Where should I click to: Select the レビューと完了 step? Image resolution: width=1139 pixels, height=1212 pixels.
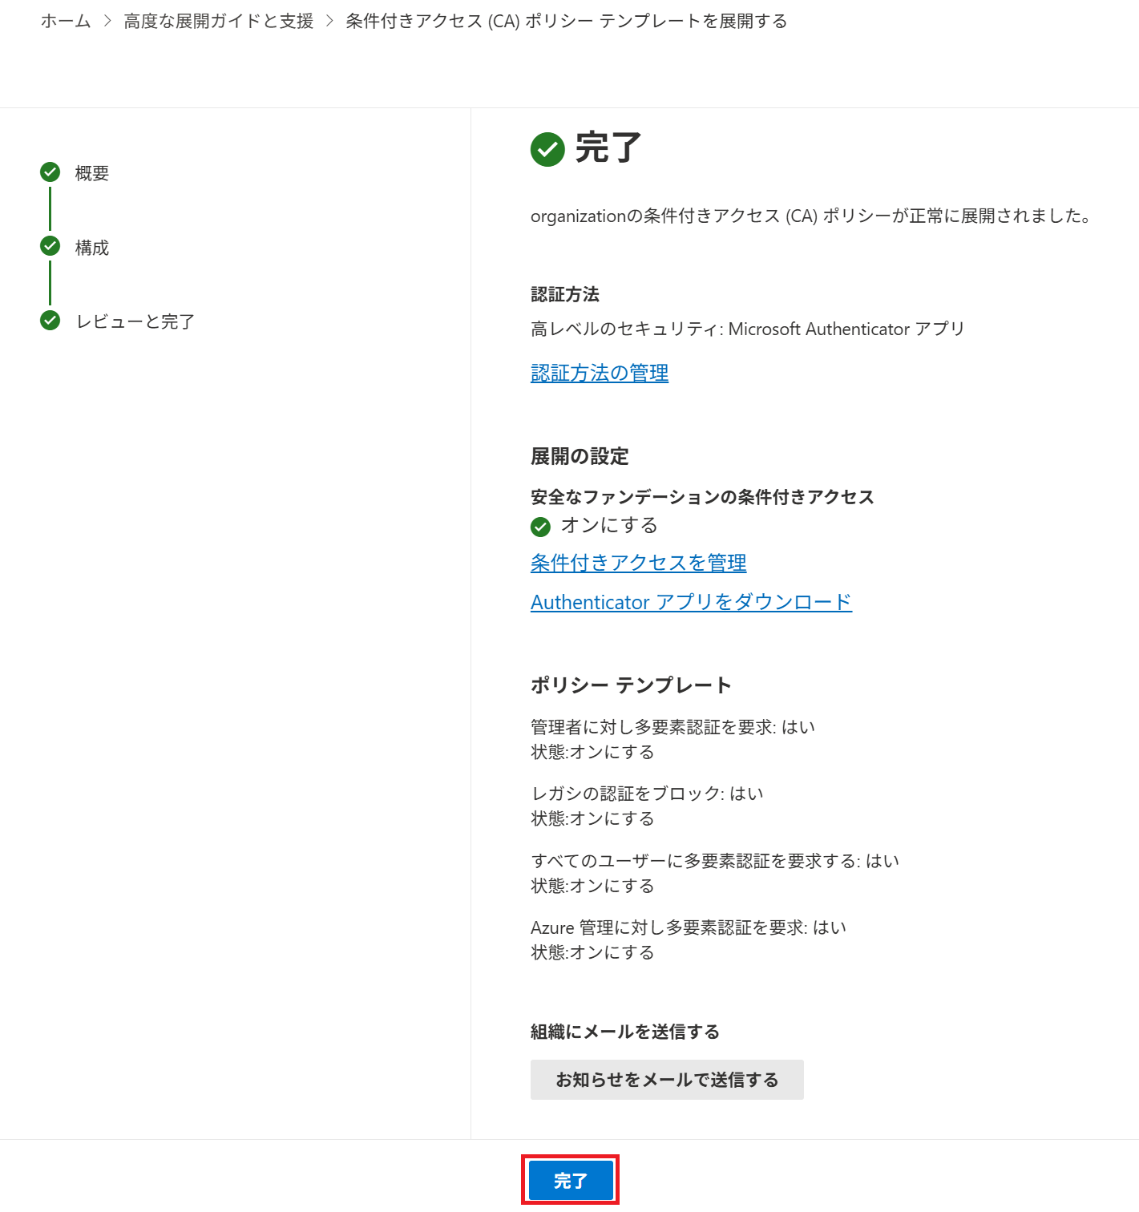point(135,321)
